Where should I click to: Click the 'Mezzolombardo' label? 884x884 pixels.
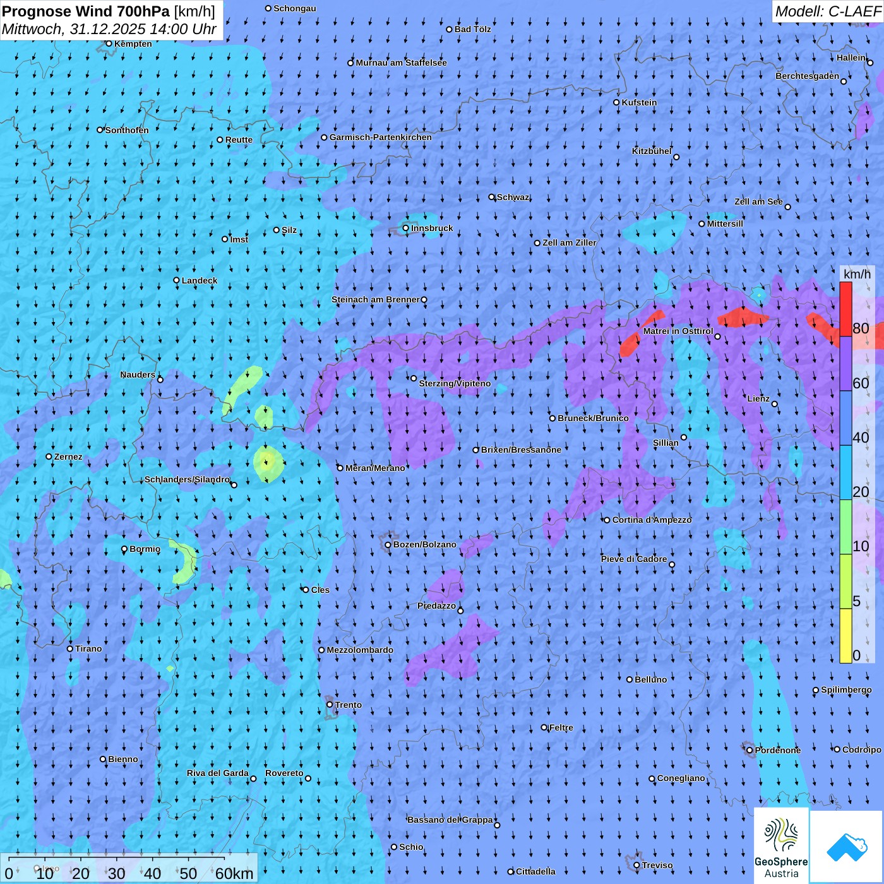[360, 650]
